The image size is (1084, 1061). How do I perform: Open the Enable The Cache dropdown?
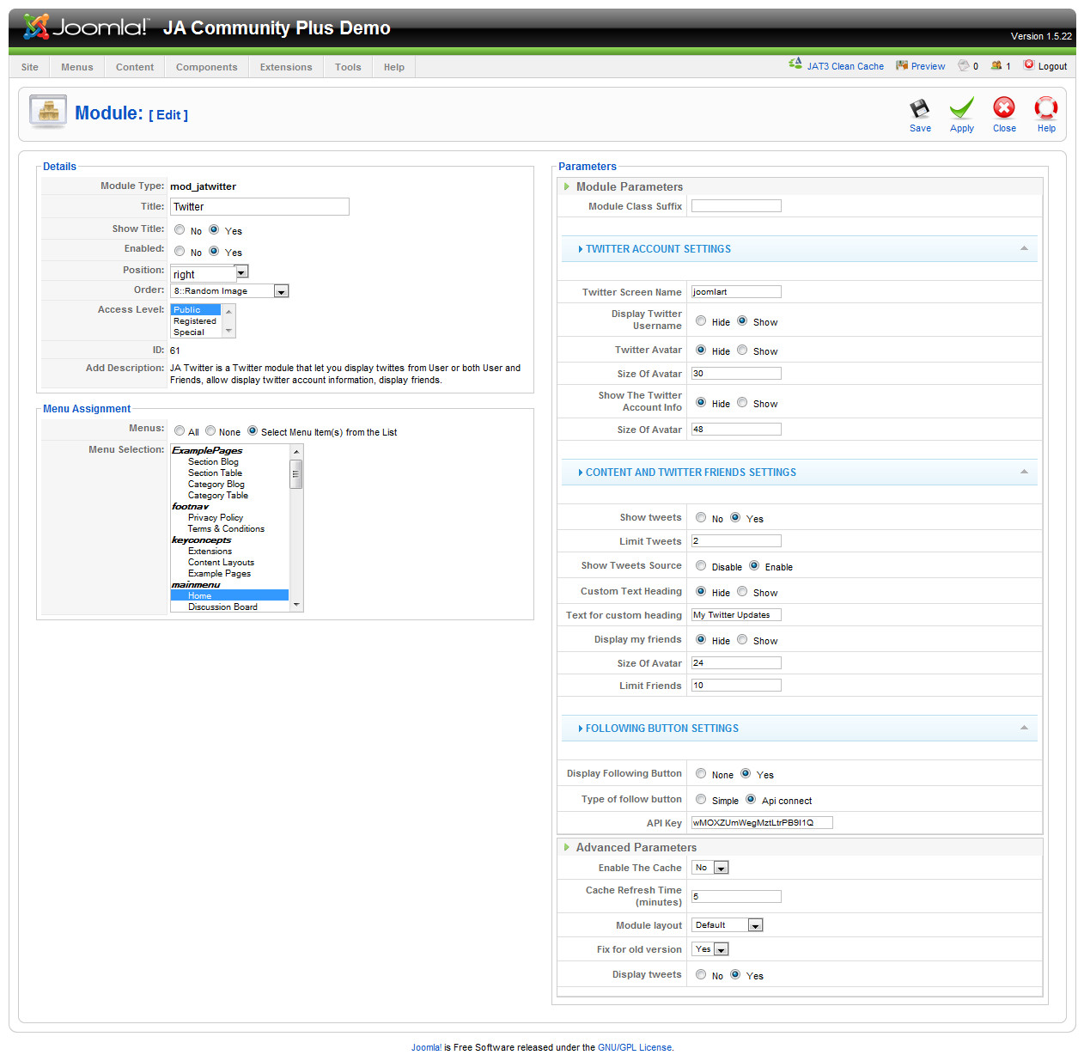click(x=722, y=868)
